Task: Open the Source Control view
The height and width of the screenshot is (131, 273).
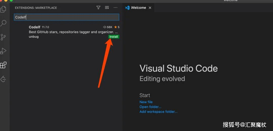Action: pyautogui.click(x=3, y=37)
